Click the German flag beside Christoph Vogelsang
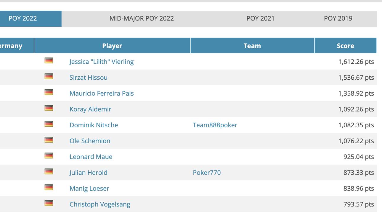This screenshot has width=382, height=215. (x=49, y=203)
